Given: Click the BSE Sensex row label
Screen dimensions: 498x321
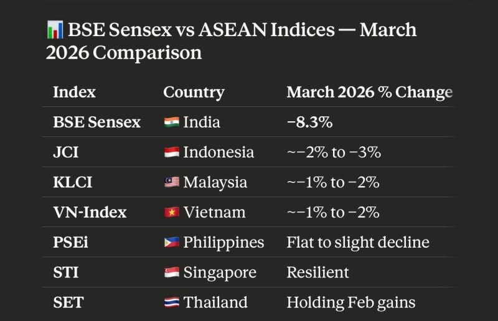Looking at the screenshot, I should 96,122.
